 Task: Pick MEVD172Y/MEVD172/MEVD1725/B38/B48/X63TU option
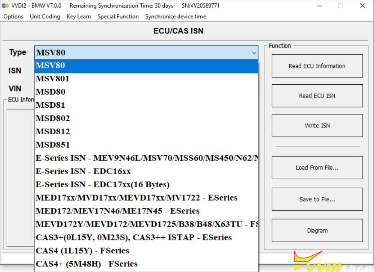point(146,224)
